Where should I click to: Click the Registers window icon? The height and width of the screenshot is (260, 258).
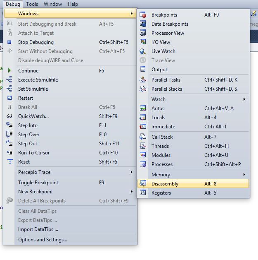143,193
